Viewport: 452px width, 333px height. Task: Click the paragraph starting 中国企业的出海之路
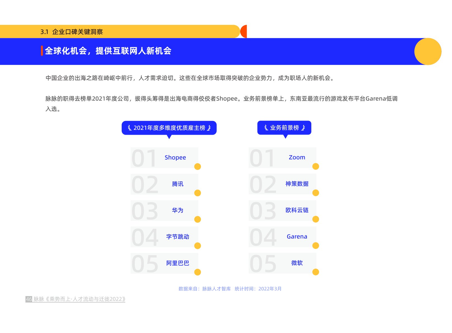pos(190,78)
